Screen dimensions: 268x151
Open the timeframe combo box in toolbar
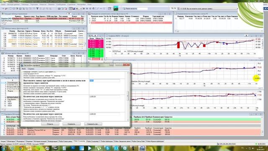(x=79, y=8)
